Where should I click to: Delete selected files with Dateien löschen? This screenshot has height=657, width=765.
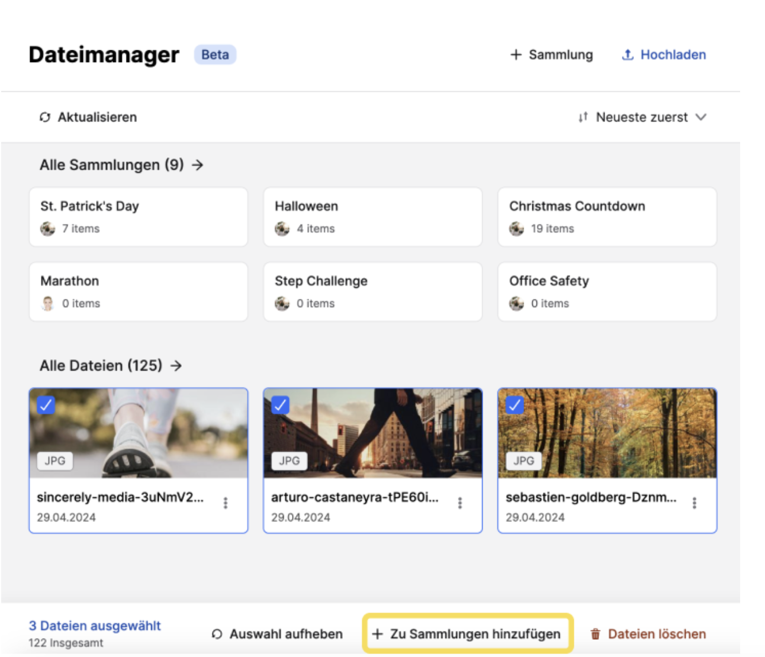pyautogui.click(x=648, y=634)
